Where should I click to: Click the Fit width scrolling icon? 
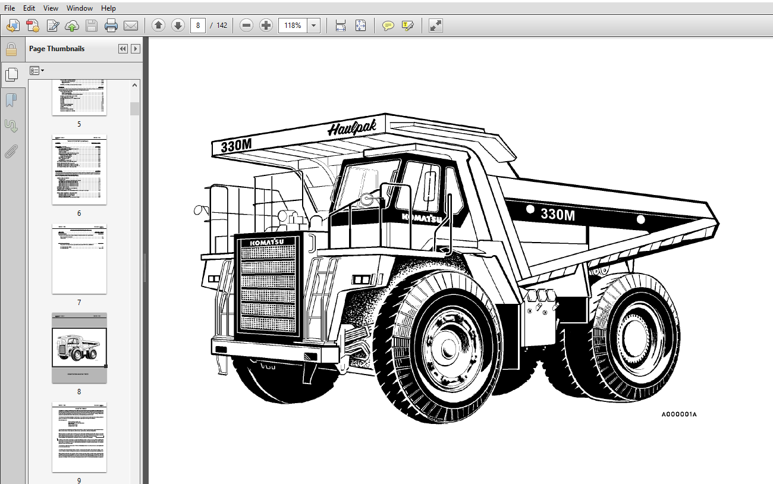tap(341, 26)
